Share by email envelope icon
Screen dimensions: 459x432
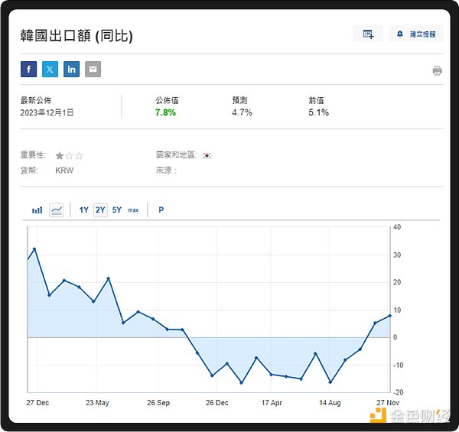[93, 70]
